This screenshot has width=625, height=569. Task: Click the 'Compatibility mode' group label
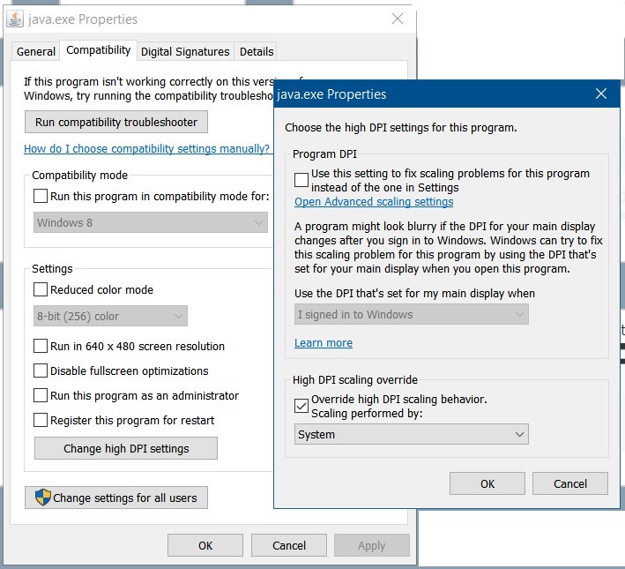pos(79,176)
